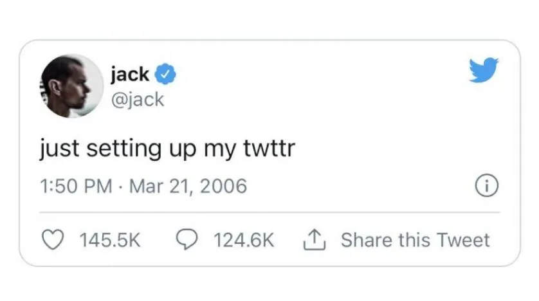Image resolution: width=539 pixels, height=301 pixels.
Task: Click the Twitter bird logo
Action: click(x=483, y=69)
